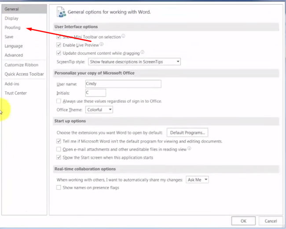Image resolution: width=286 pixels, height=229 pixels.
Task: Click the User Interface options heading
Action: (x=76, y=27)
